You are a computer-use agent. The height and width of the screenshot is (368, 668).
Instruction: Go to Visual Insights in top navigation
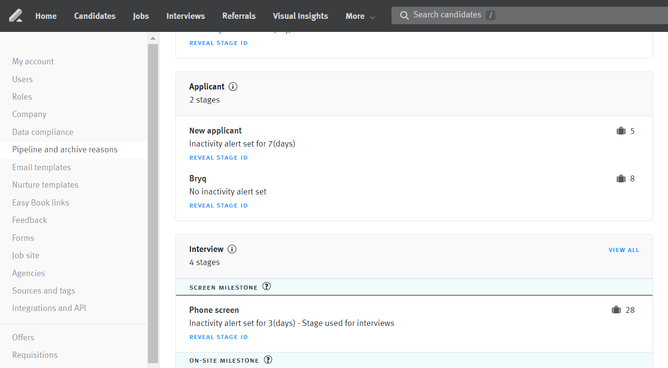point(300,16)
